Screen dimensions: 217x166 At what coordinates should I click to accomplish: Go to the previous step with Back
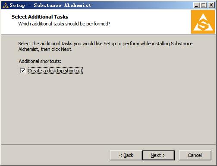click(126, 155)
